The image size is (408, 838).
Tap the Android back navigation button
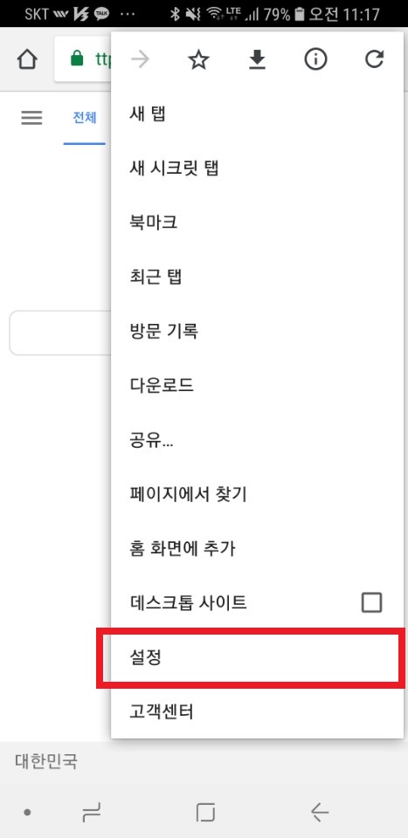(x=319, y=813)
